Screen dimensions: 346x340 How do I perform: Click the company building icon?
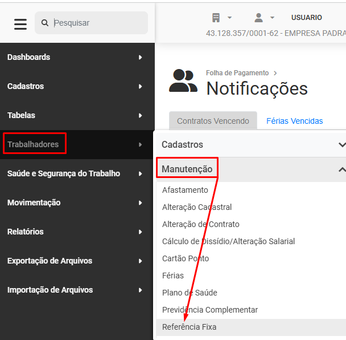[216, 18]
